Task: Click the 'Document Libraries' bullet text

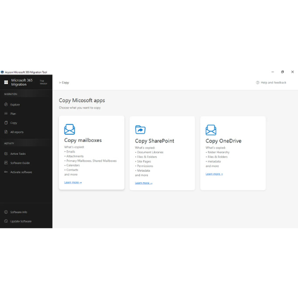Action: pos(150,152)
